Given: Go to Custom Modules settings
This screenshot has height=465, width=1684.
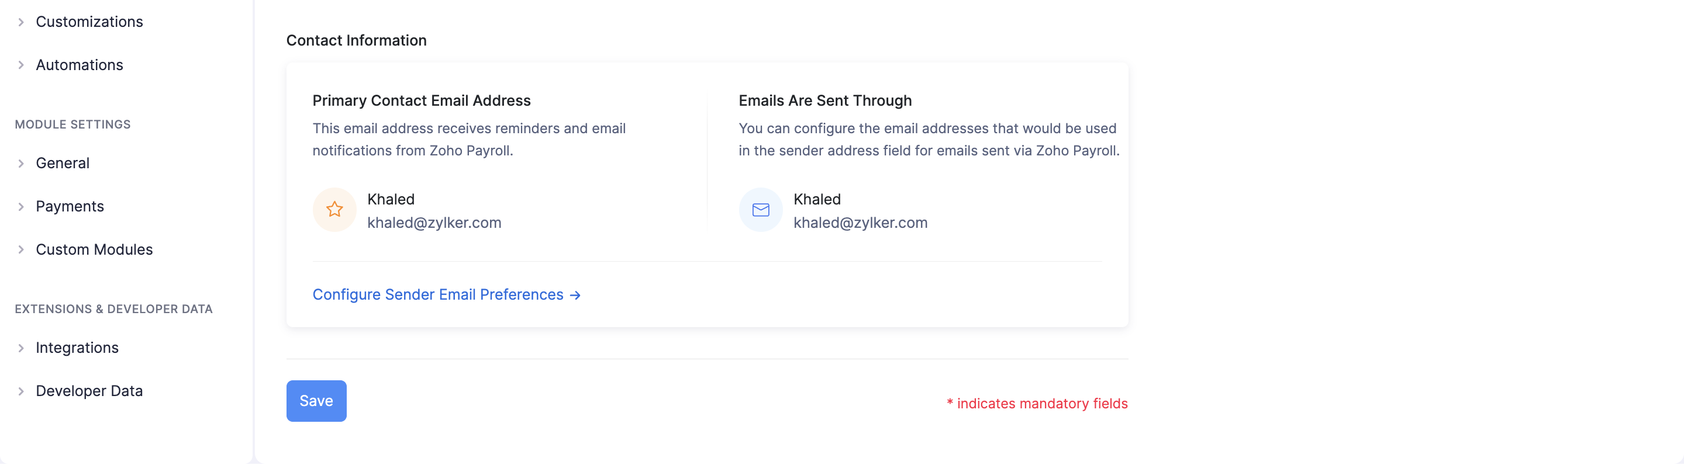Looking at the screenshot, I should pyautogui.click(x=94, y=249).
